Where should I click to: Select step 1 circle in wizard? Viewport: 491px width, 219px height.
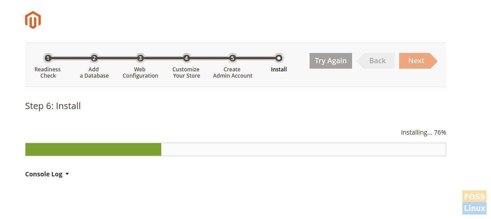tap(47, 58)
